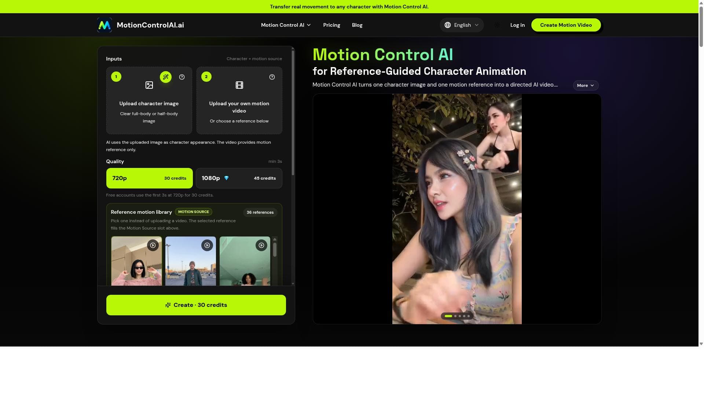Jump to the second carousel dot

point(455,316)
